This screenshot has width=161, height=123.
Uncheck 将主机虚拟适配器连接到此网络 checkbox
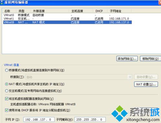(6, 99)
